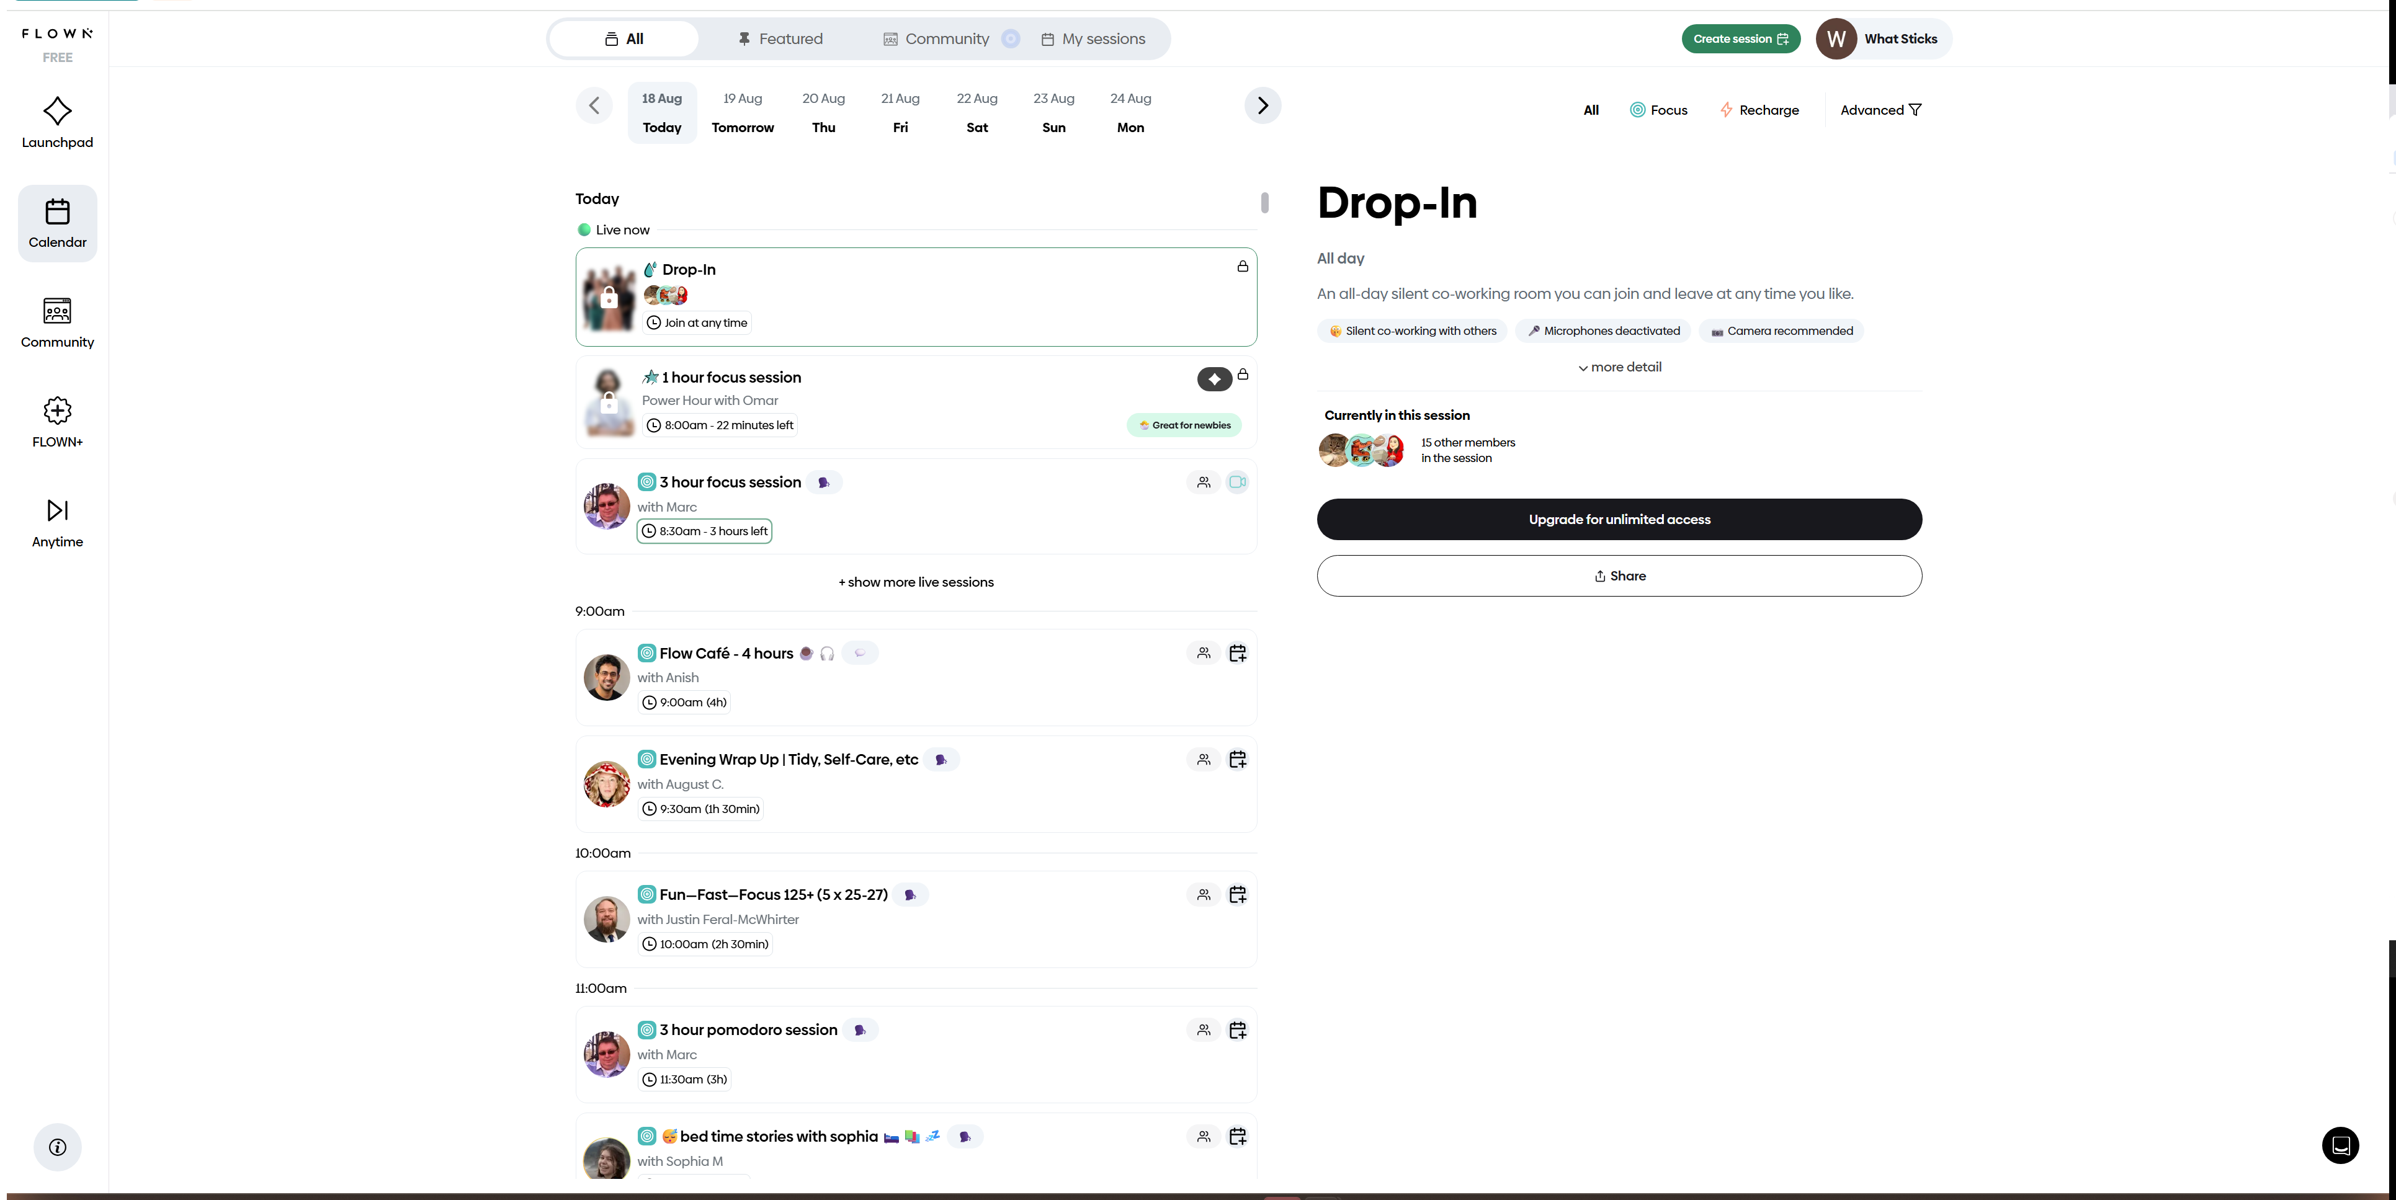Screen dimensions: 2396x1200
Task: Click the W profile avatar
Action: 1836,38
